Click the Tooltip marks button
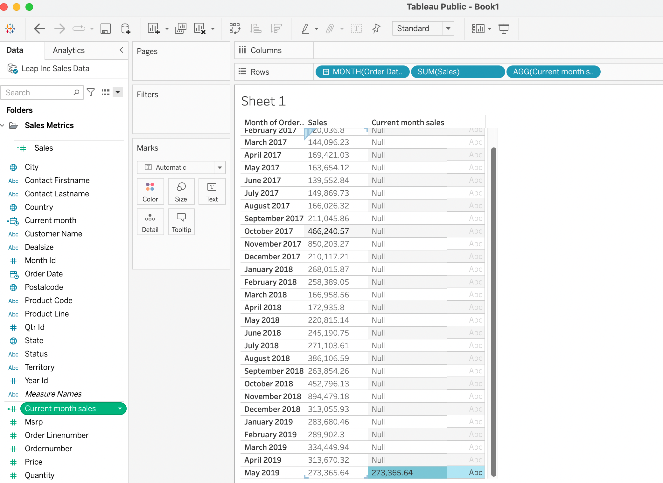 click(x=181, y=222)
